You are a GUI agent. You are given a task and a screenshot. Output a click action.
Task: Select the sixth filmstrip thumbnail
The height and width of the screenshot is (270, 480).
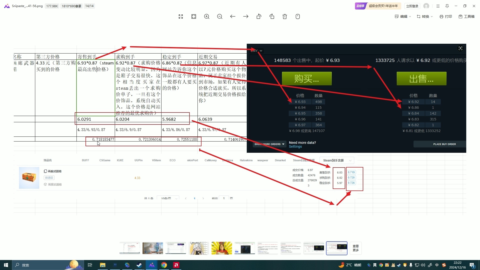point(245,248)
